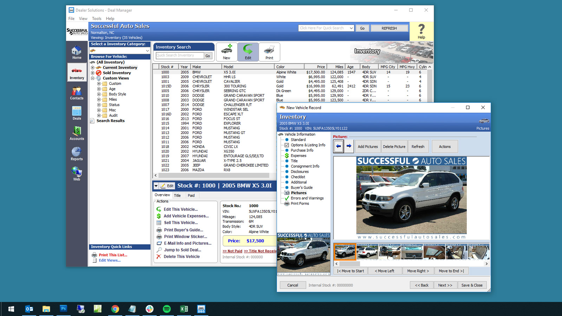Open Outlook from the taskbar
The height and width of the screenshot is (316, 562).
tap(29, 309)
